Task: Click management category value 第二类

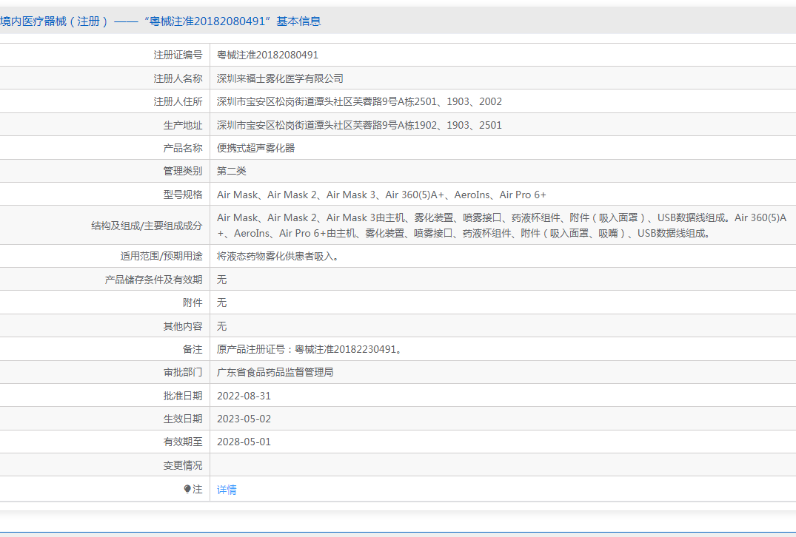Action: pyautogui.click(x=231, y=171)
